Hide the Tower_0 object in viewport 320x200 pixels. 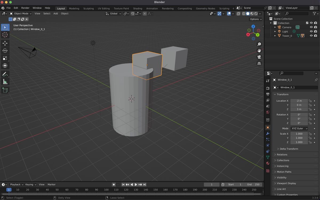pos(311,36)
